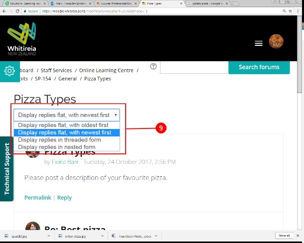Click the search help question mark icon
This screenshot has width=304, height=243.
(x=153, y=66)
